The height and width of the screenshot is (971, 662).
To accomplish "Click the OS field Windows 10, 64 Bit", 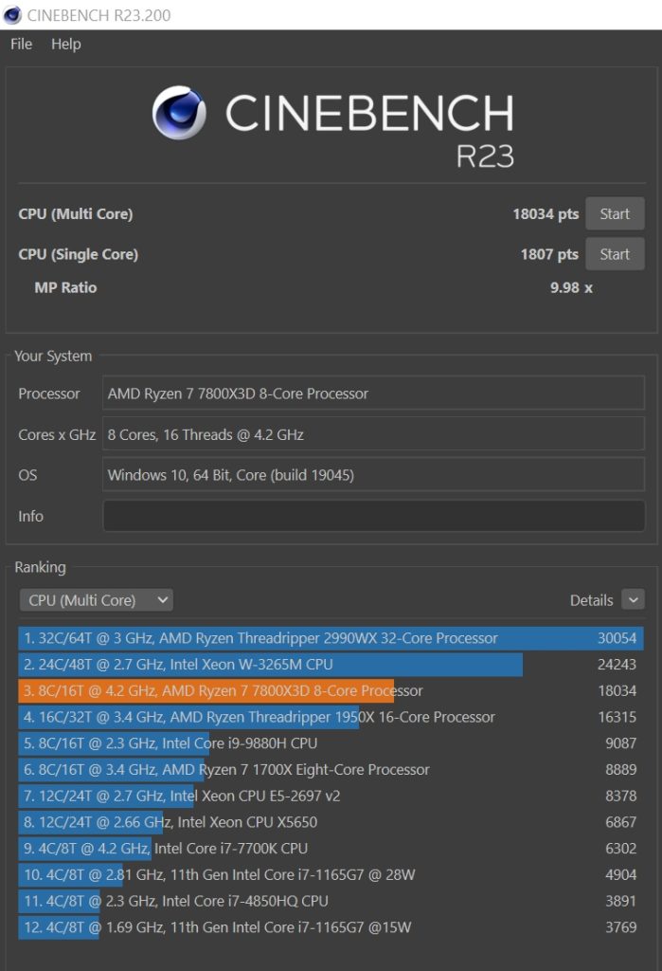I will point(373,475).
